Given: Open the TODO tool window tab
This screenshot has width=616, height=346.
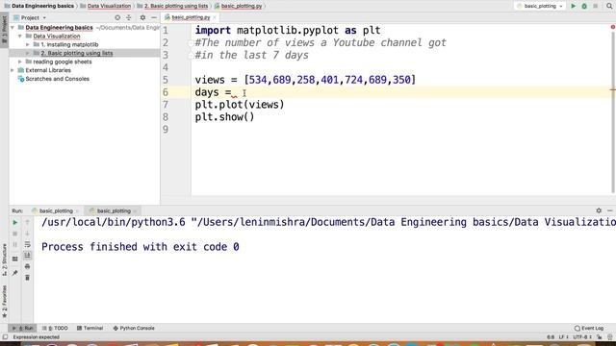Looking at the screenshot, I should 55,328.
